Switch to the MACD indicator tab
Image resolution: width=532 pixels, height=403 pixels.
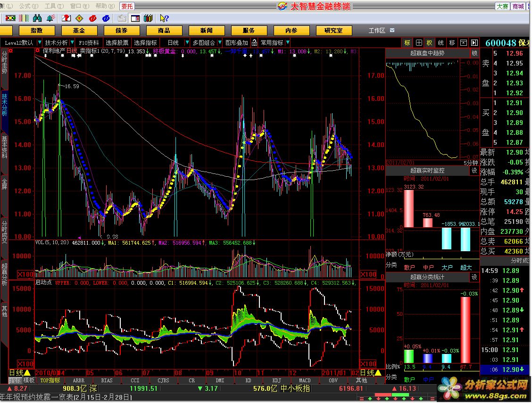point(304,381)
